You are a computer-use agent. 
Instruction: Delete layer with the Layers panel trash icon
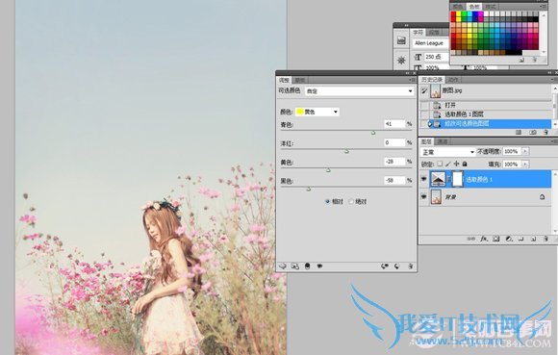tap(545, 239)
